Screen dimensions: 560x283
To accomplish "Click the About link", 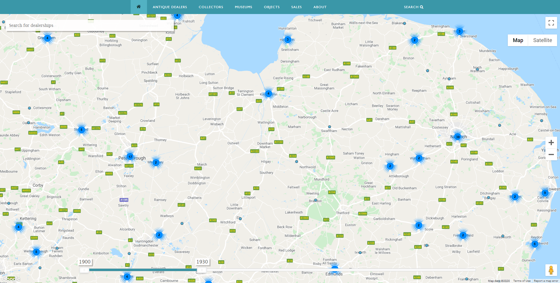I will pos(320,7).
